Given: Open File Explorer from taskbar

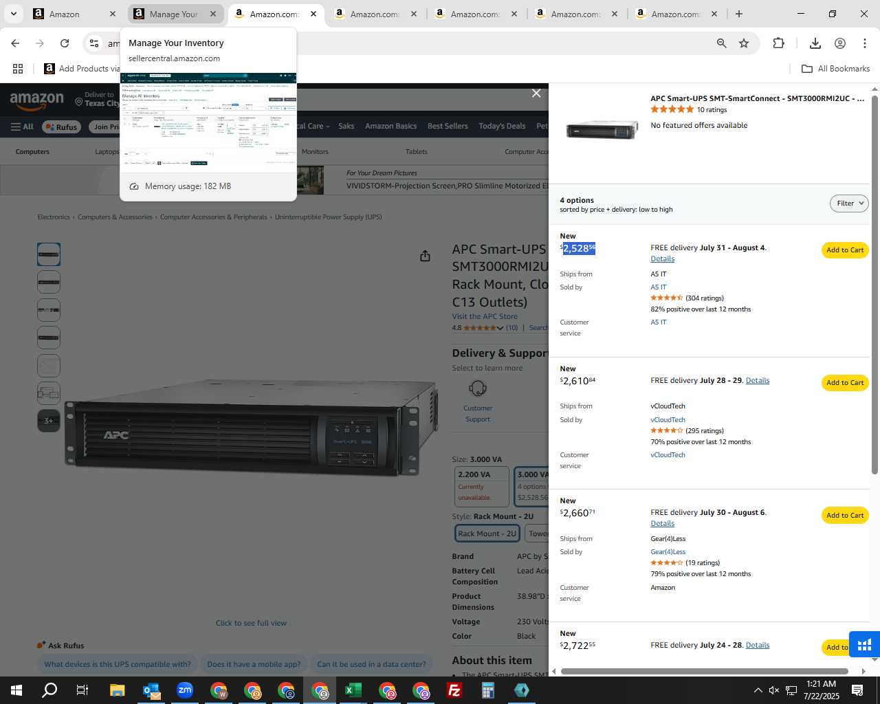Looking at the screenshot, I should pyautogui.click(x=117, y=690).
